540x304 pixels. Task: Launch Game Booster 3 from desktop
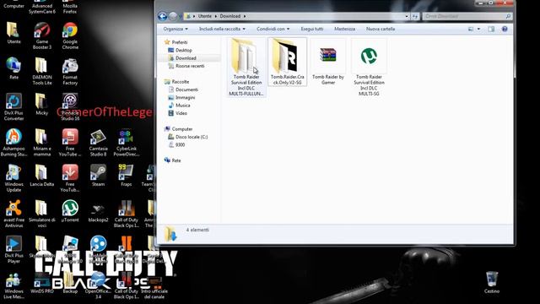[x=42, y=35]
